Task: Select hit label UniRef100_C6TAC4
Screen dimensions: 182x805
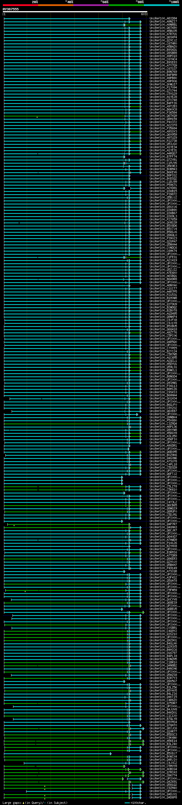Action: click(163, 59)
